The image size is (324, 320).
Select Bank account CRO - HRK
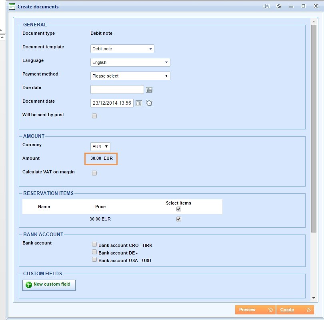click(x=94, y=244)
